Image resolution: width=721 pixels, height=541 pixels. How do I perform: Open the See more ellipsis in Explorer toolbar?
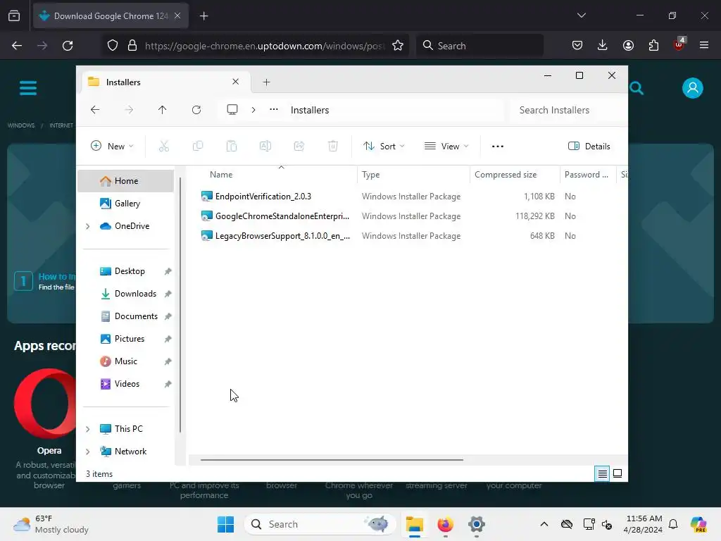pos(498,147)
